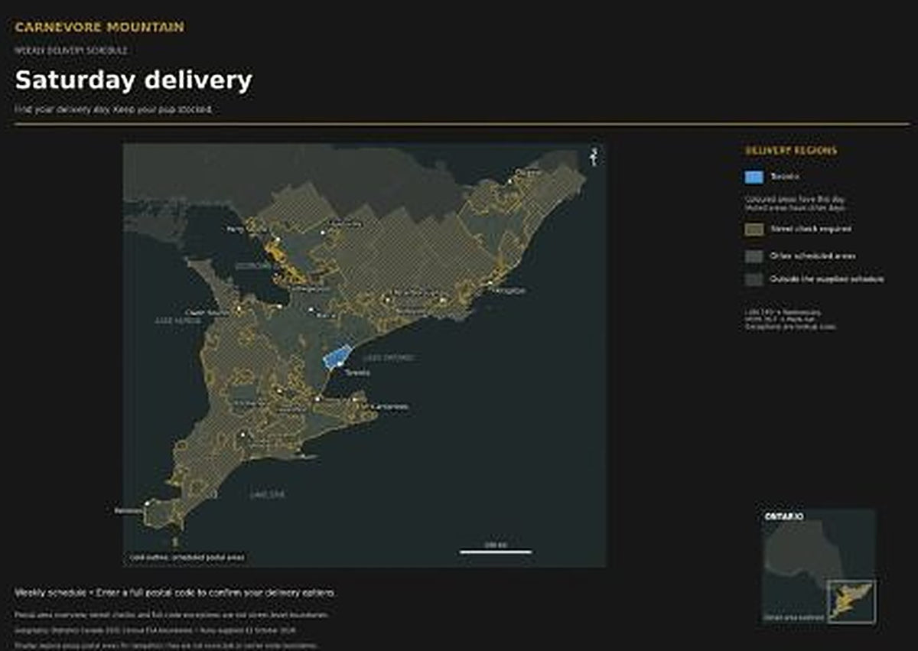
Task: Select the blue Toronto legend swatch
Action: [754, 177]
